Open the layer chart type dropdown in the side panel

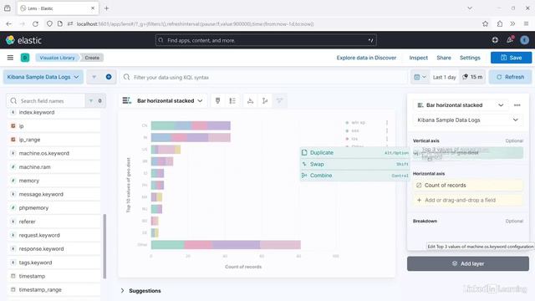coord(461,105)
